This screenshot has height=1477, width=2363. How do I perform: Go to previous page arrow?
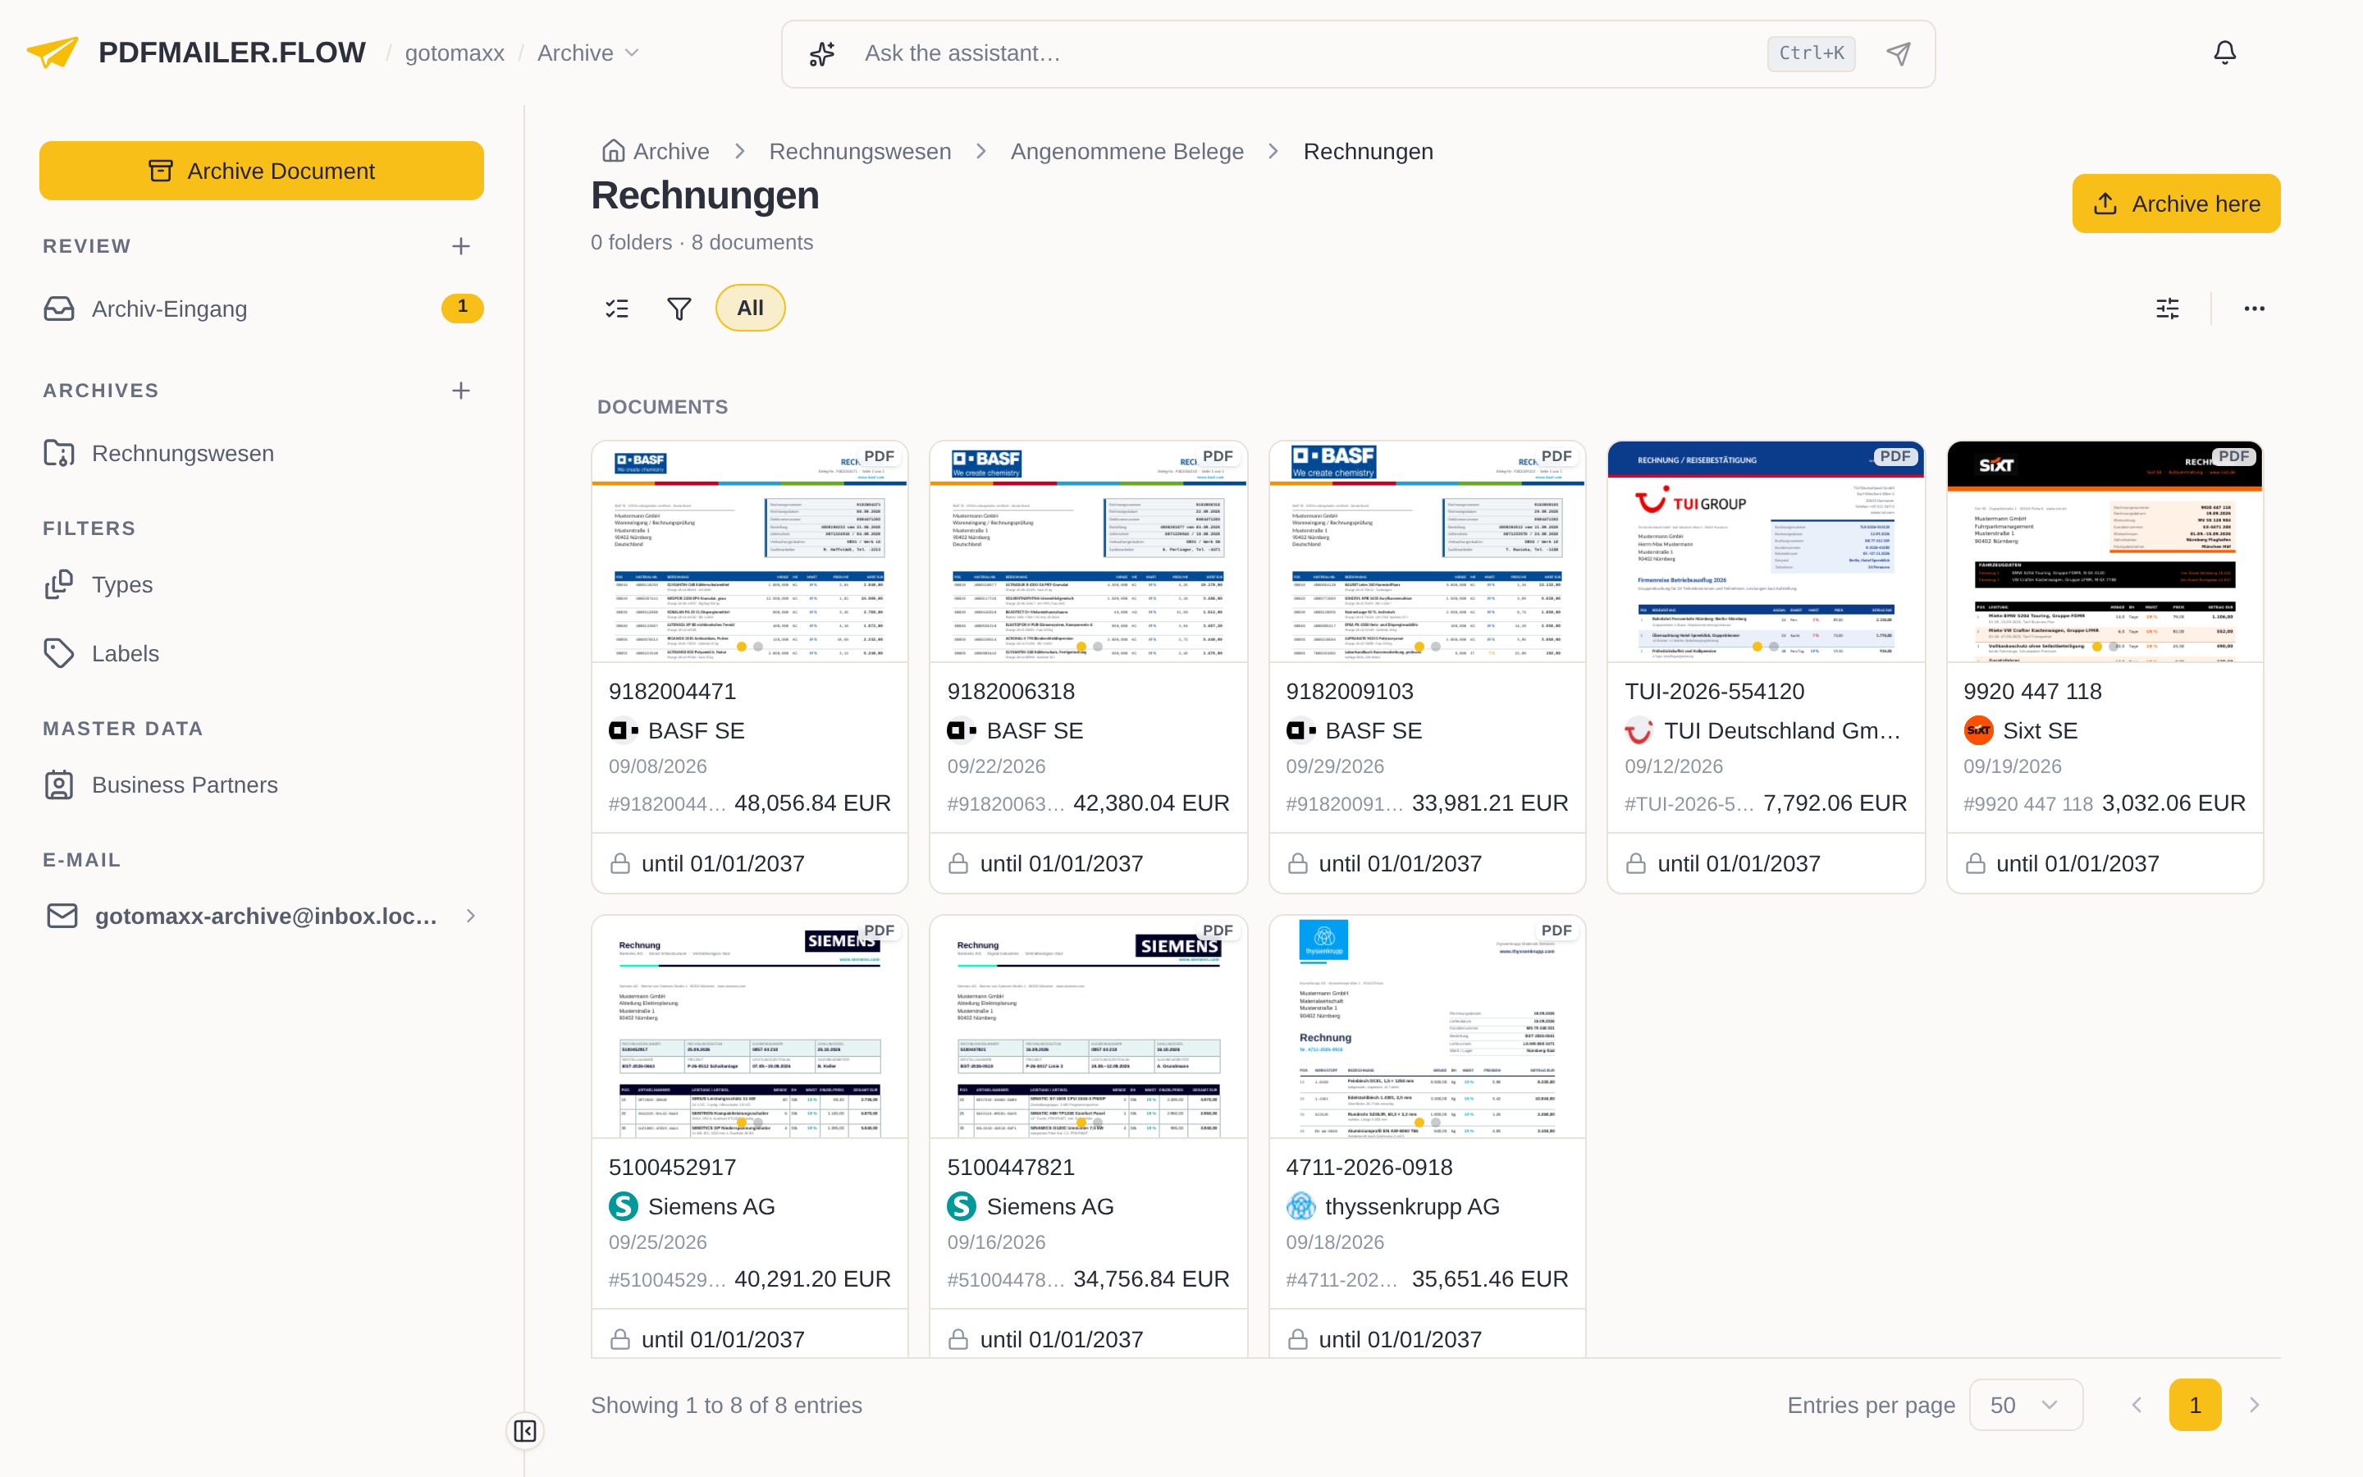tap(2137, 1405)
